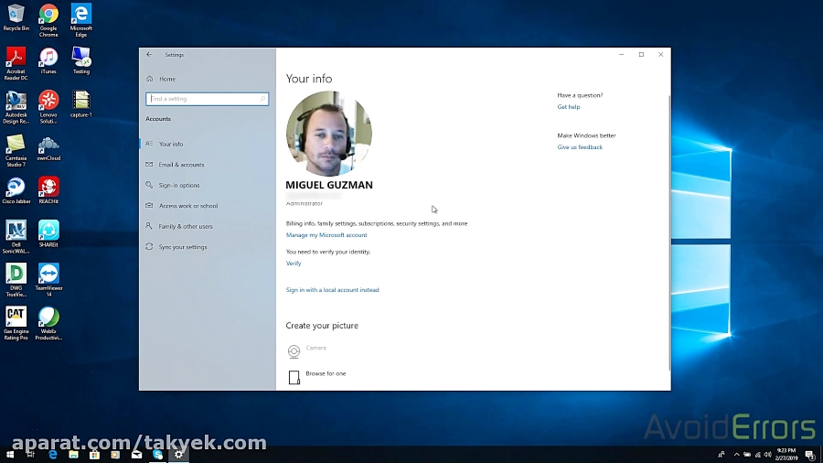This screenshot has width=823, height=463.
Task: Open the Recycle Bin desktop icon
Action: tap(16, 18)
